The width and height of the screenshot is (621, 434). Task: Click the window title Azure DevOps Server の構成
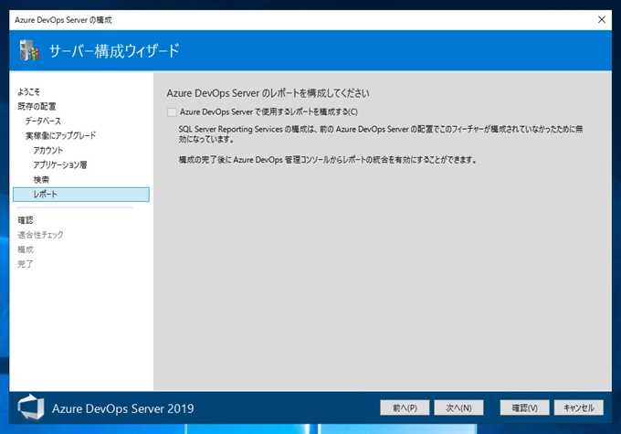tap(63, 20)
